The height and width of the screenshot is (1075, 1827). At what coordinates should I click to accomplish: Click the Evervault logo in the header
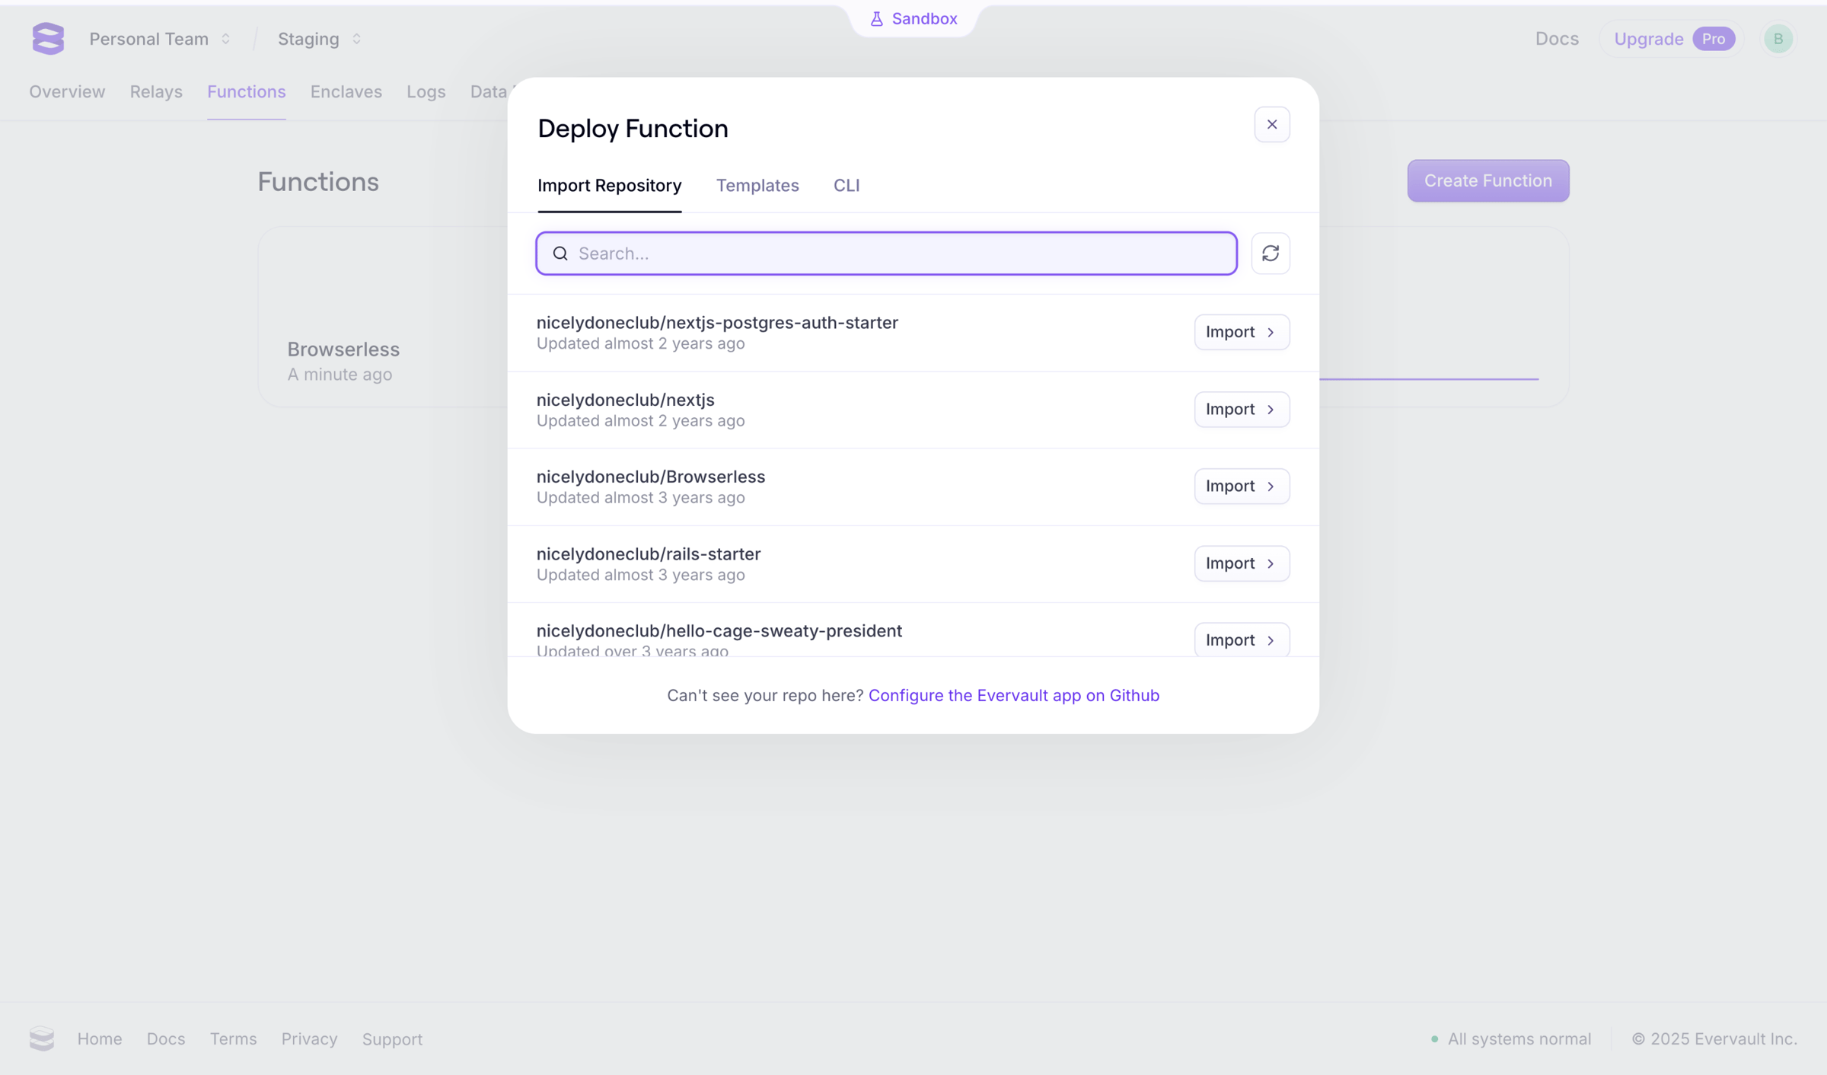click(48, 39)
